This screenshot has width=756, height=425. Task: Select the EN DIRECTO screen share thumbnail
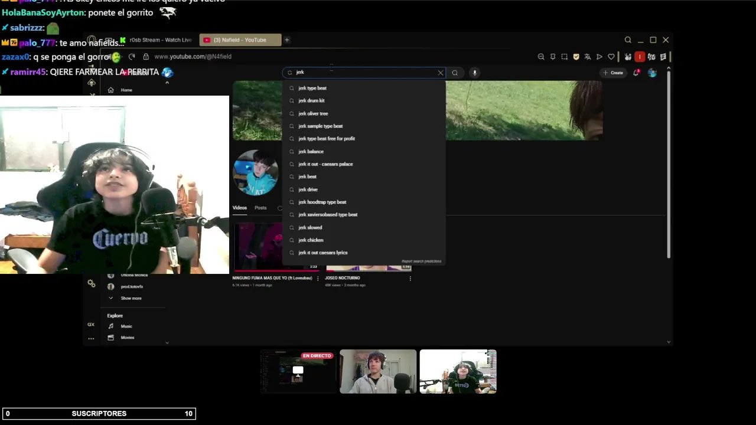[298, 371]
